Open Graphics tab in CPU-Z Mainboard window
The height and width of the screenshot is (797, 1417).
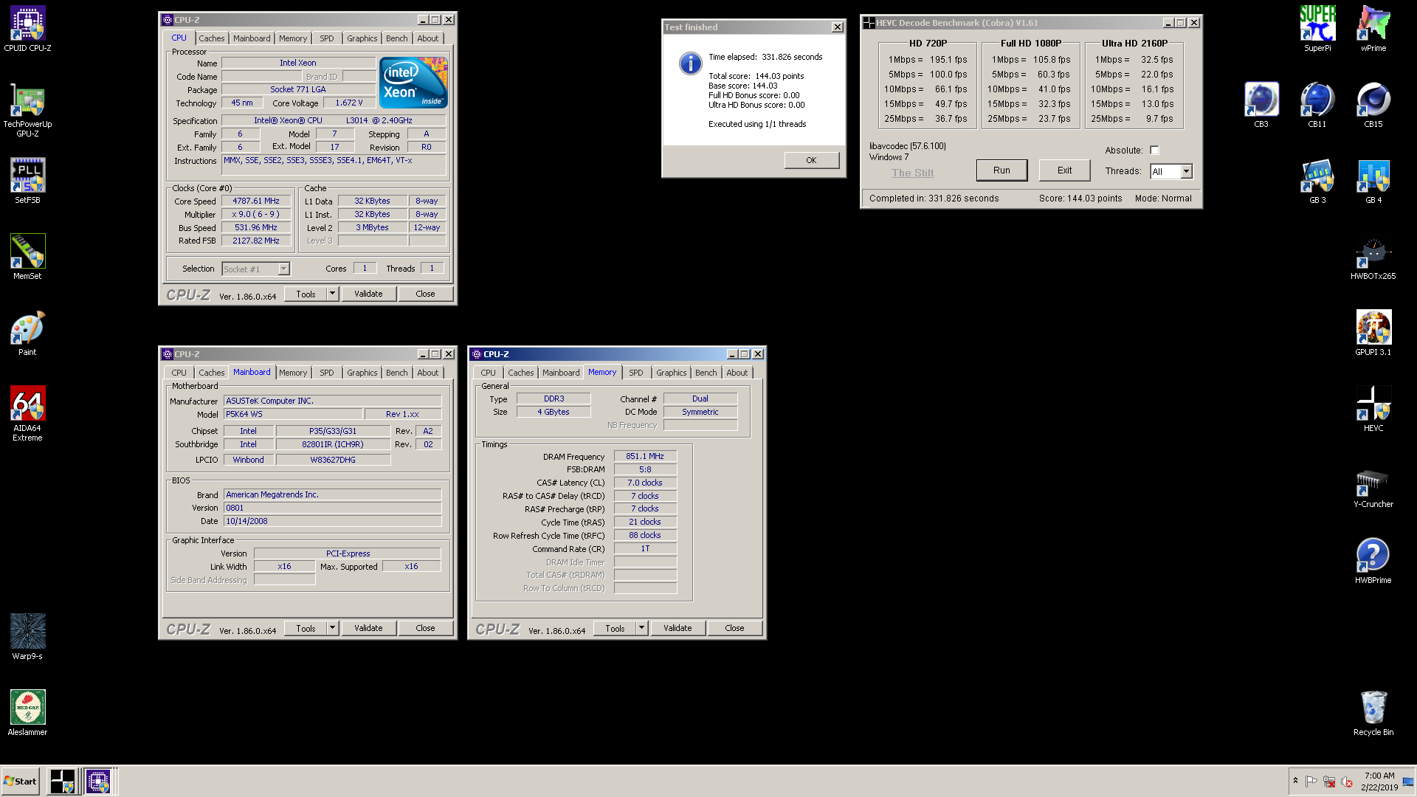(x=362, y=373)
